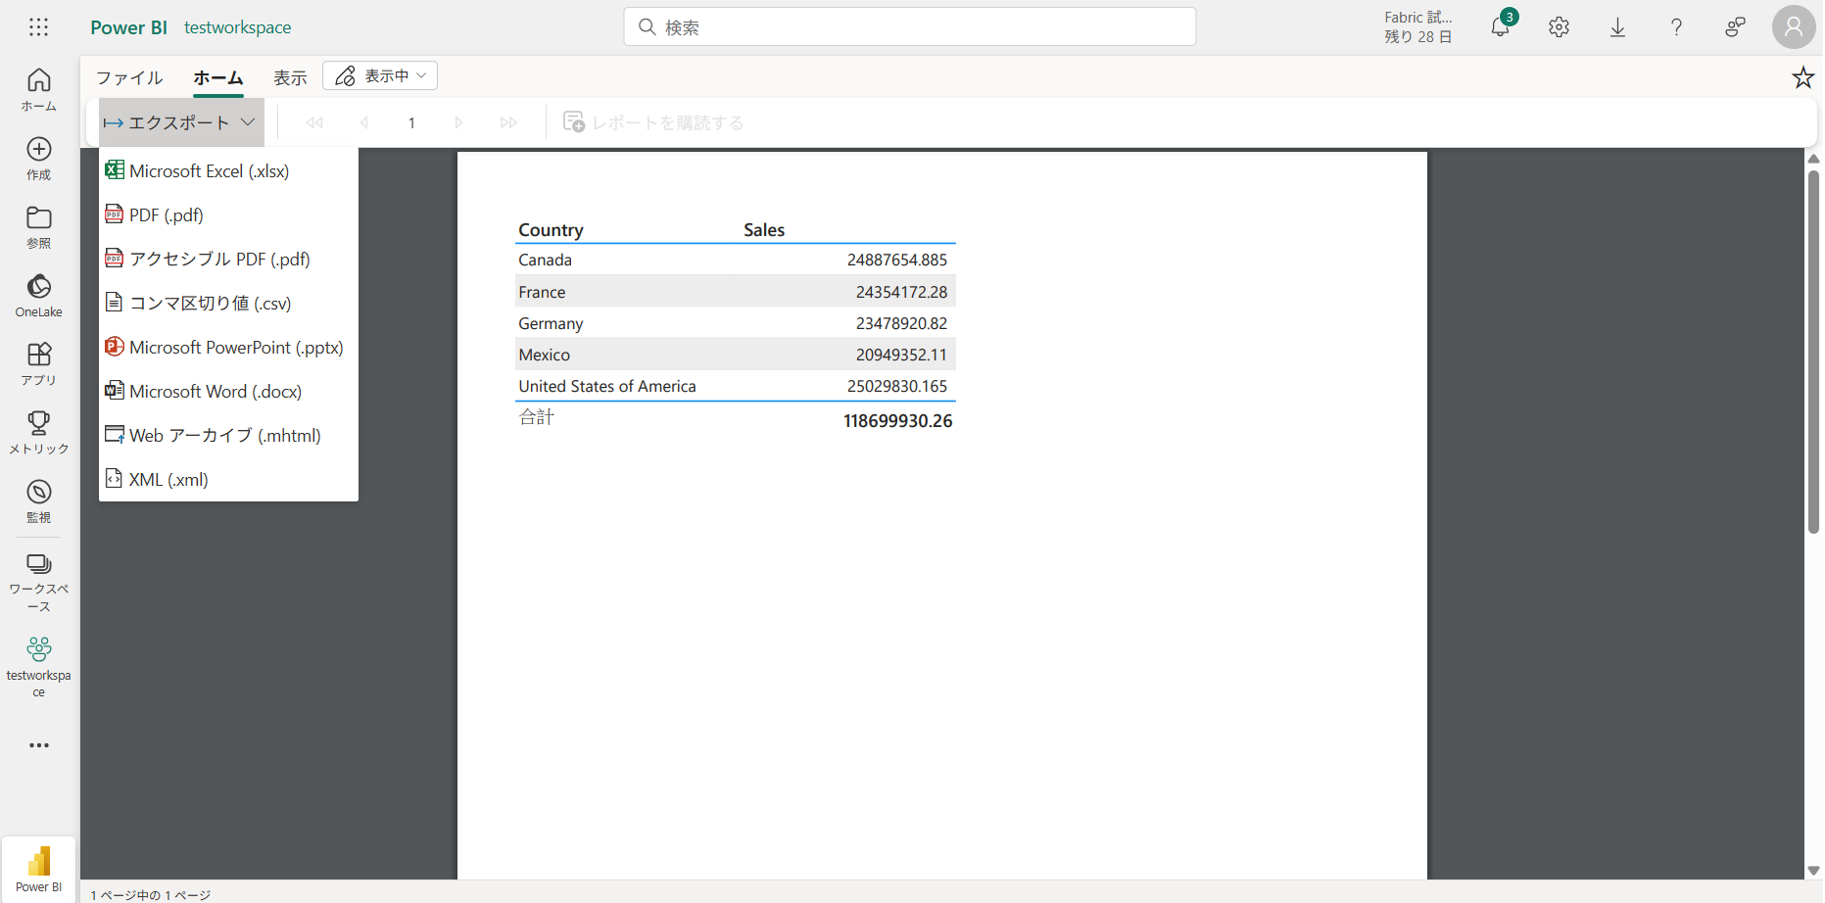Collapse the エクスポート dropdown

(181, 122)
